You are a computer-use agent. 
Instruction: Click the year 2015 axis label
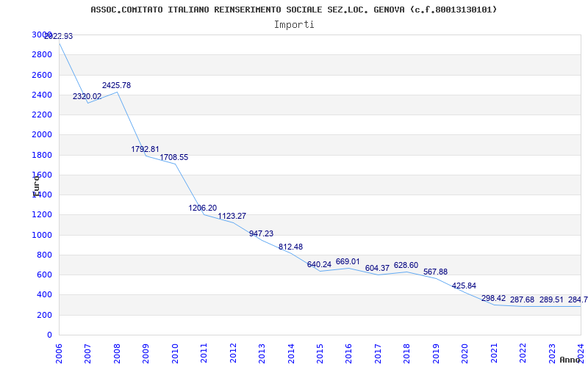pyautogui.click(x=320, y=354)
